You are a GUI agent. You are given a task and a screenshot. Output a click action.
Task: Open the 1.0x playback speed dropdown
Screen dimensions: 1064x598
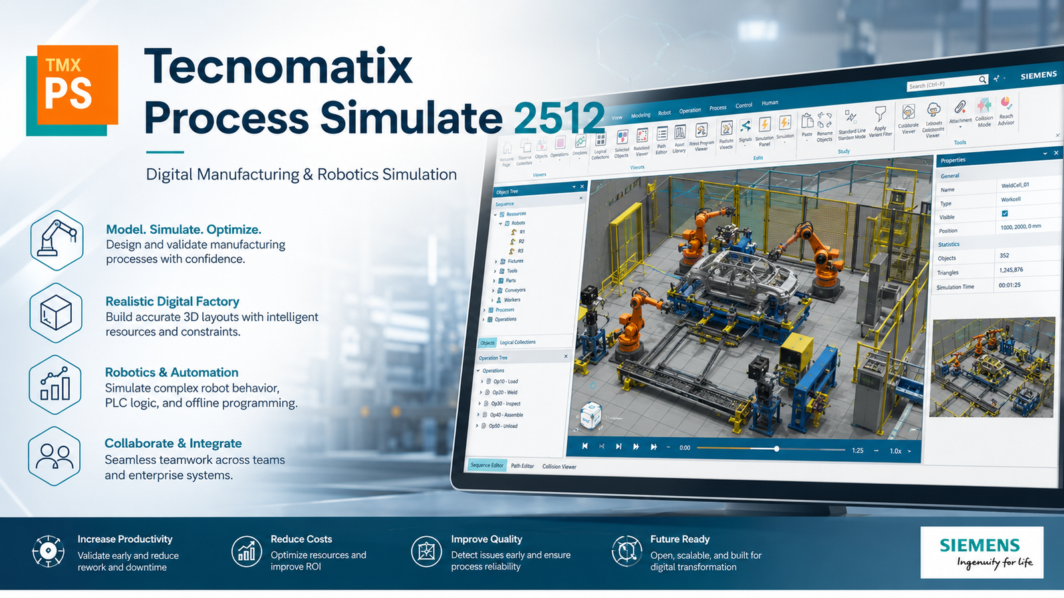tap(900, 451)
